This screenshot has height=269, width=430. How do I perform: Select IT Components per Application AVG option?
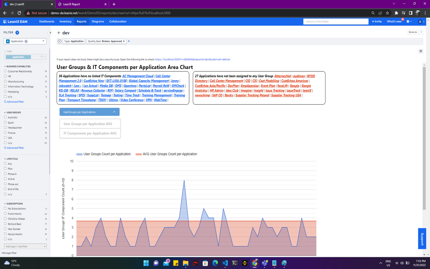point(90,133)
